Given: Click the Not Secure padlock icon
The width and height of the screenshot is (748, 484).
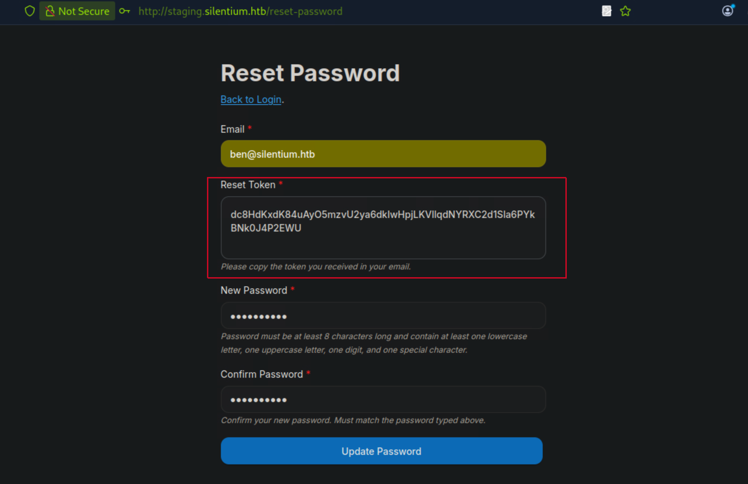Looking at the screenshot, I should coord(50,11).
